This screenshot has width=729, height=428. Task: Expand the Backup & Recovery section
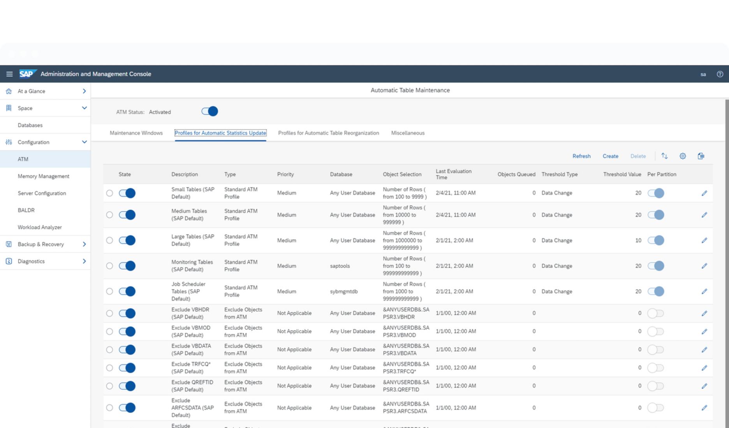[84, 244]
